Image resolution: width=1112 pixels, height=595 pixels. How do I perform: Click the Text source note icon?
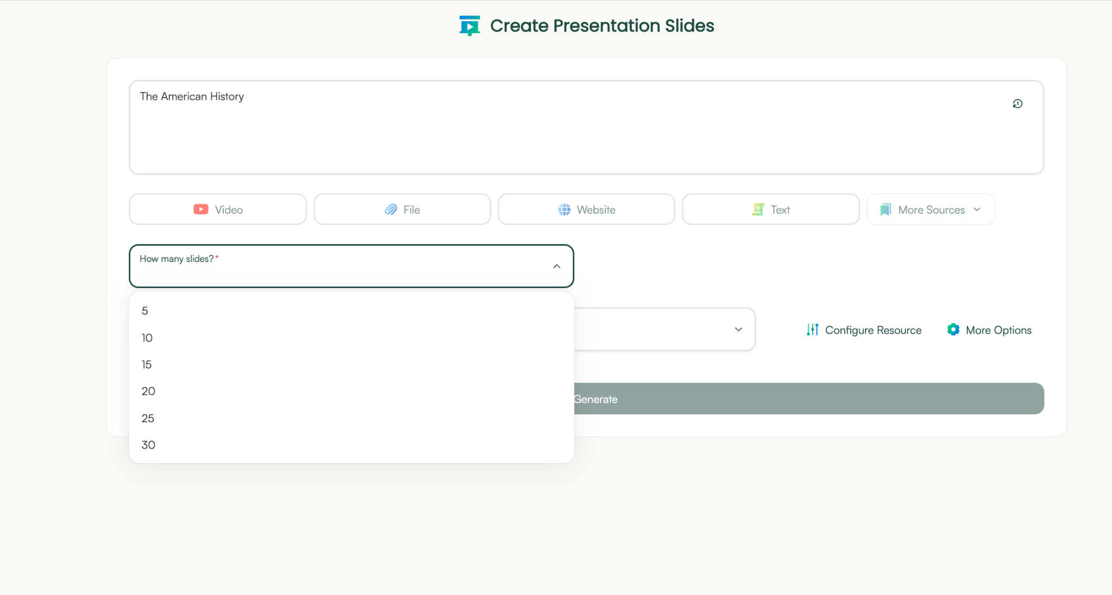(758, 209)
